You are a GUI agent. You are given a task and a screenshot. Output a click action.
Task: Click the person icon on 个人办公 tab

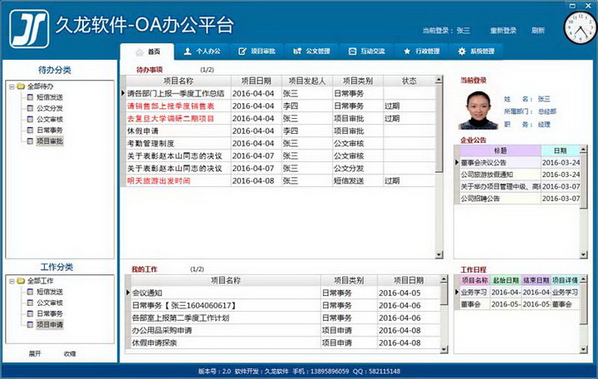pos(187,52)
